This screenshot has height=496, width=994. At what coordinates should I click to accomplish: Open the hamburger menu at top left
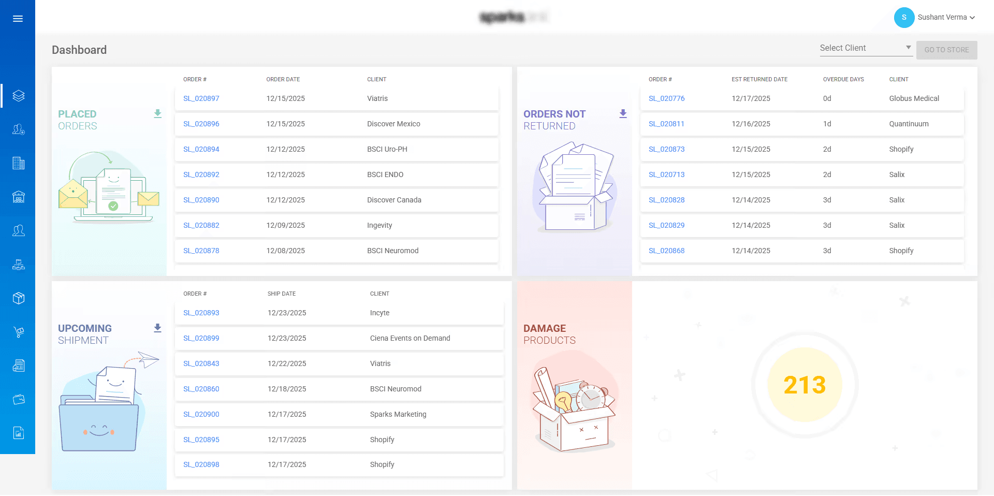coord(18,18)
